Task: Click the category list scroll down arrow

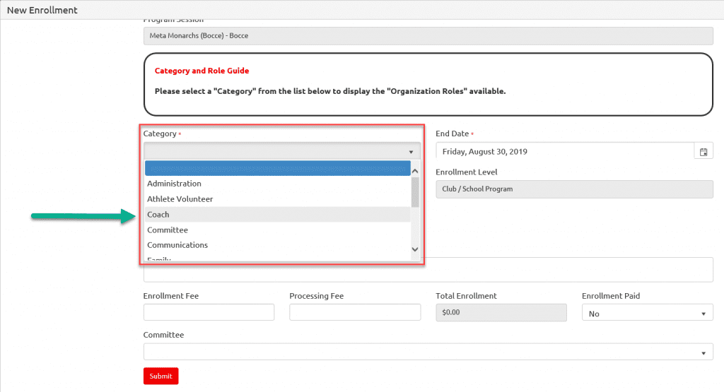Action: pos(415,249)
